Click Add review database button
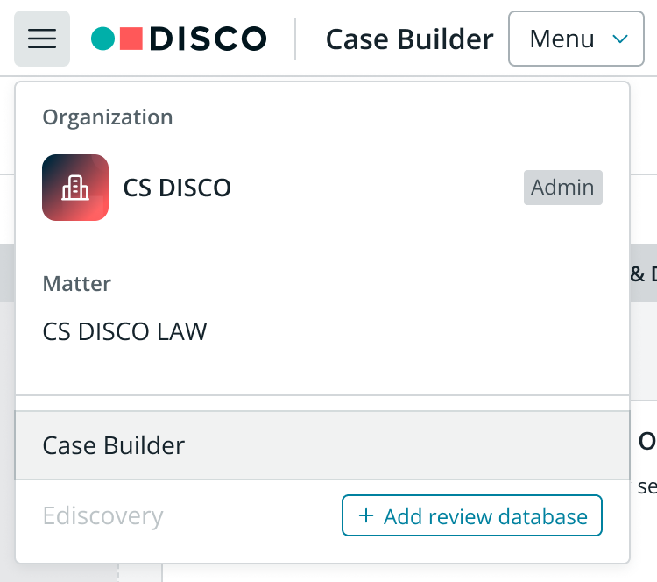 [472, 515]
